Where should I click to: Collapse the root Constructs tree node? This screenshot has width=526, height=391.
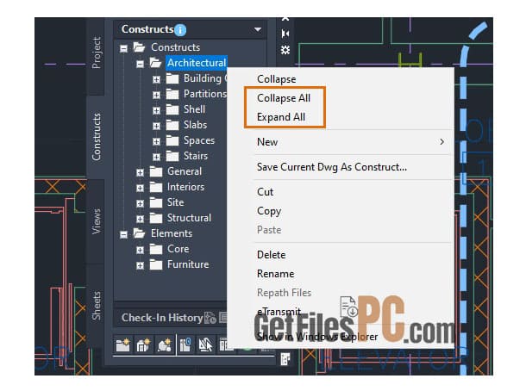[123, 48]
